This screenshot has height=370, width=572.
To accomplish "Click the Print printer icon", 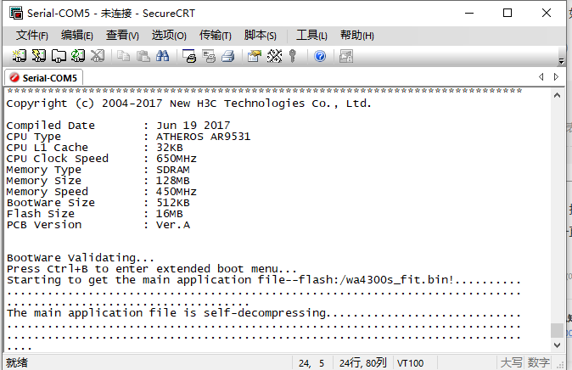I will [228, 56].
